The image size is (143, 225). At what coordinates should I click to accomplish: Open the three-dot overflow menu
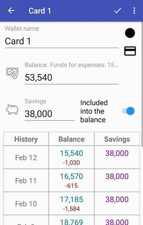(134, 11)
